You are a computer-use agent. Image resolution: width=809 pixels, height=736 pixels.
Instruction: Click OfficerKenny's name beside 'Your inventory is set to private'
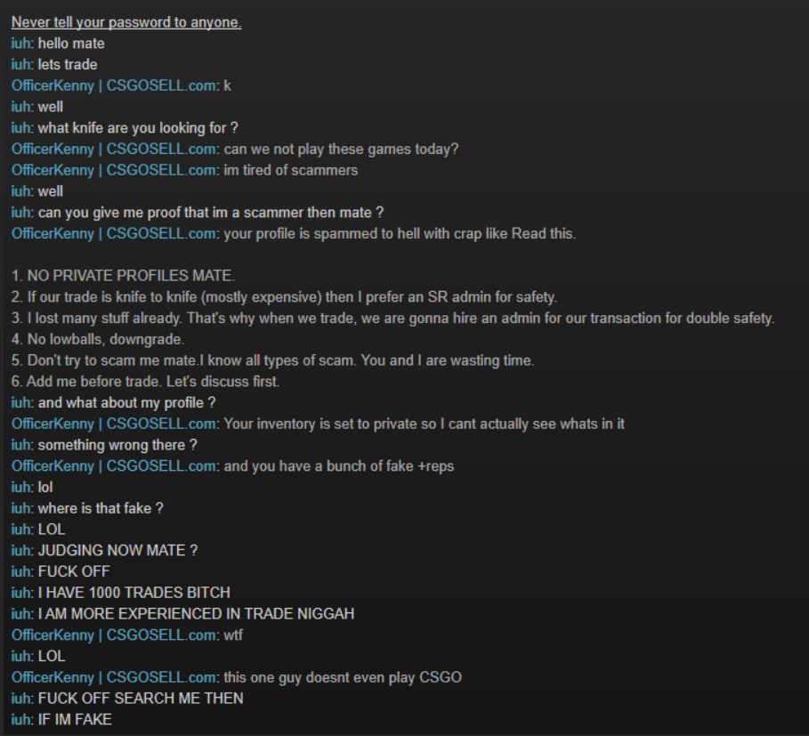click(x=114, y=424)
